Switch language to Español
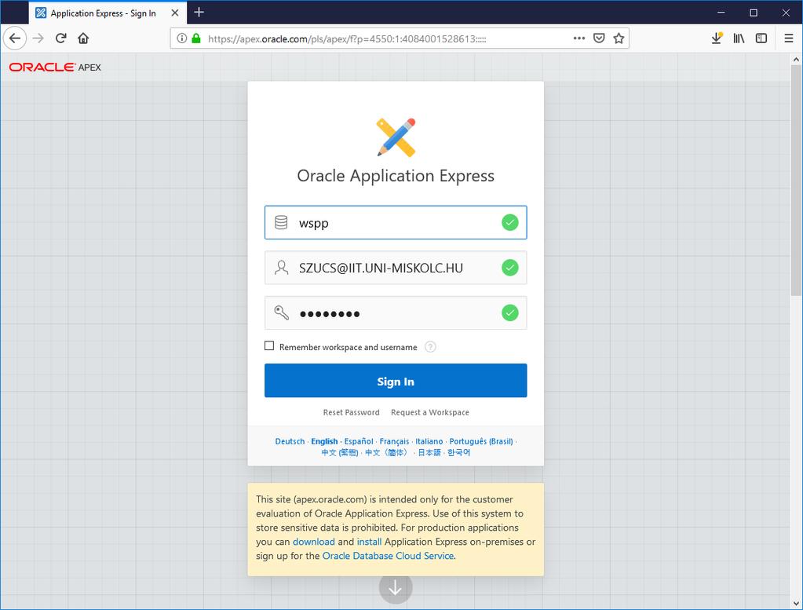The image size is (803, 610). point(359,441)
